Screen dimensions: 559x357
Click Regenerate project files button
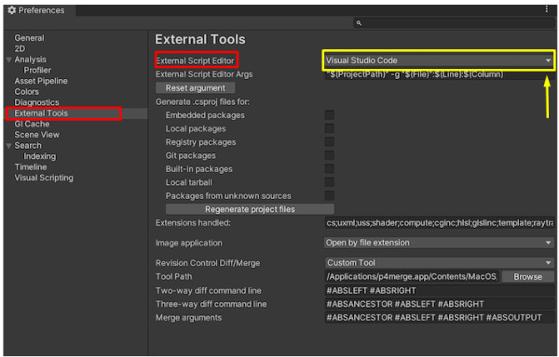[x=250, y=209]
